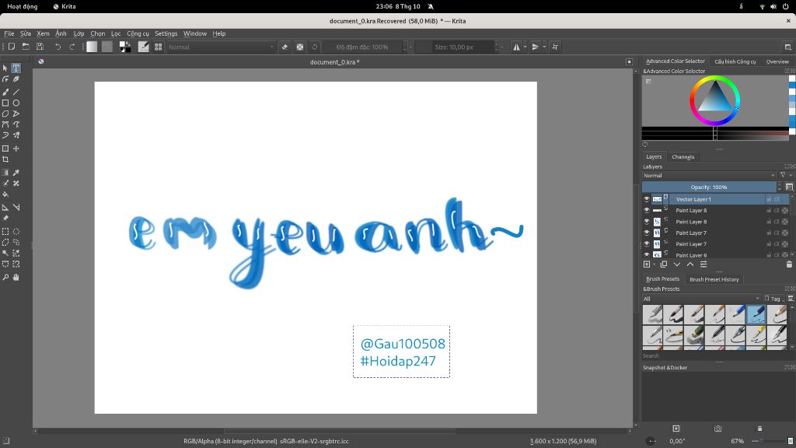The width and height of the screenshot is (796, 448).
Task: Open the Công cụ menu
Action: [x=138, y=33]
